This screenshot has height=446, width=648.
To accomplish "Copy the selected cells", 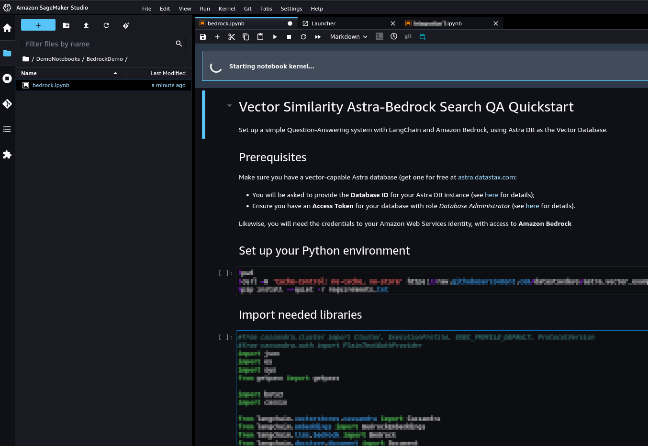I will coord(246,37).
